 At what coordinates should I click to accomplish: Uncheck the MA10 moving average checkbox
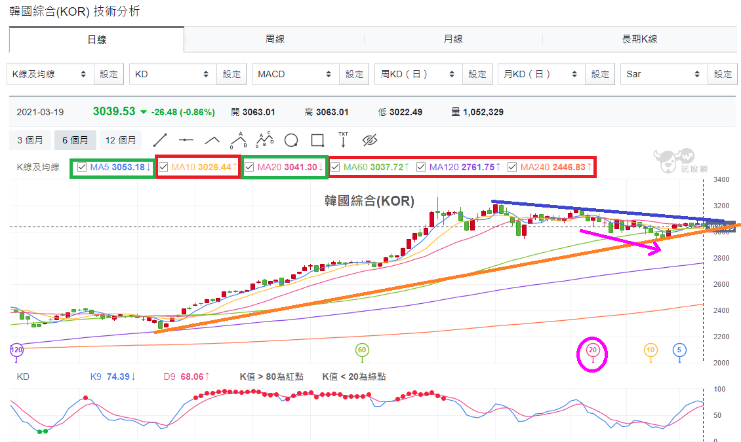[163, 167]
